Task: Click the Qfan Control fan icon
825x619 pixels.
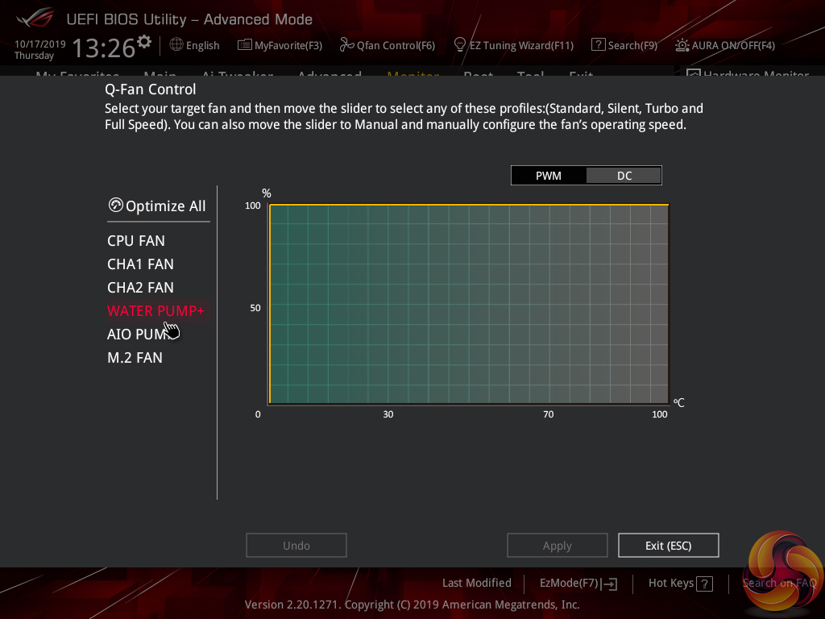Action: click(346, 45)
